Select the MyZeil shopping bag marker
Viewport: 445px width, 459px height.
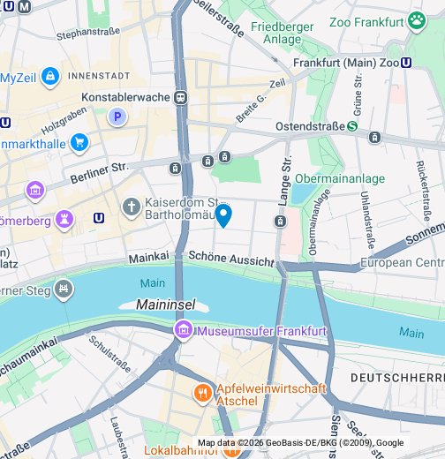[x=50, y=77]
